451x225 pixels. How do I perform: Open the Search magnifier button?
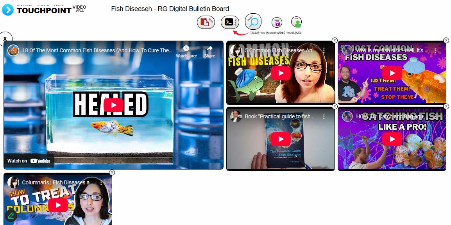pos(253,21)
